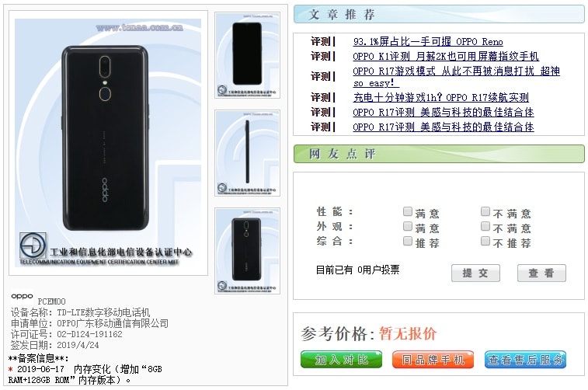
Task: Check 不满意 for 外观
Action: point(485,226)
